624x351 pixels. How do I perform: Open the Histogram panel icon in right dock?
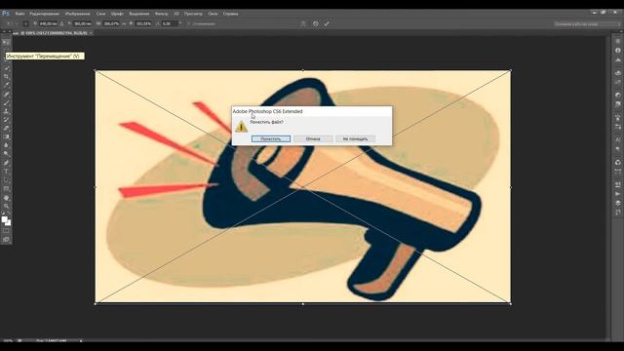click(x=617, y=60)
